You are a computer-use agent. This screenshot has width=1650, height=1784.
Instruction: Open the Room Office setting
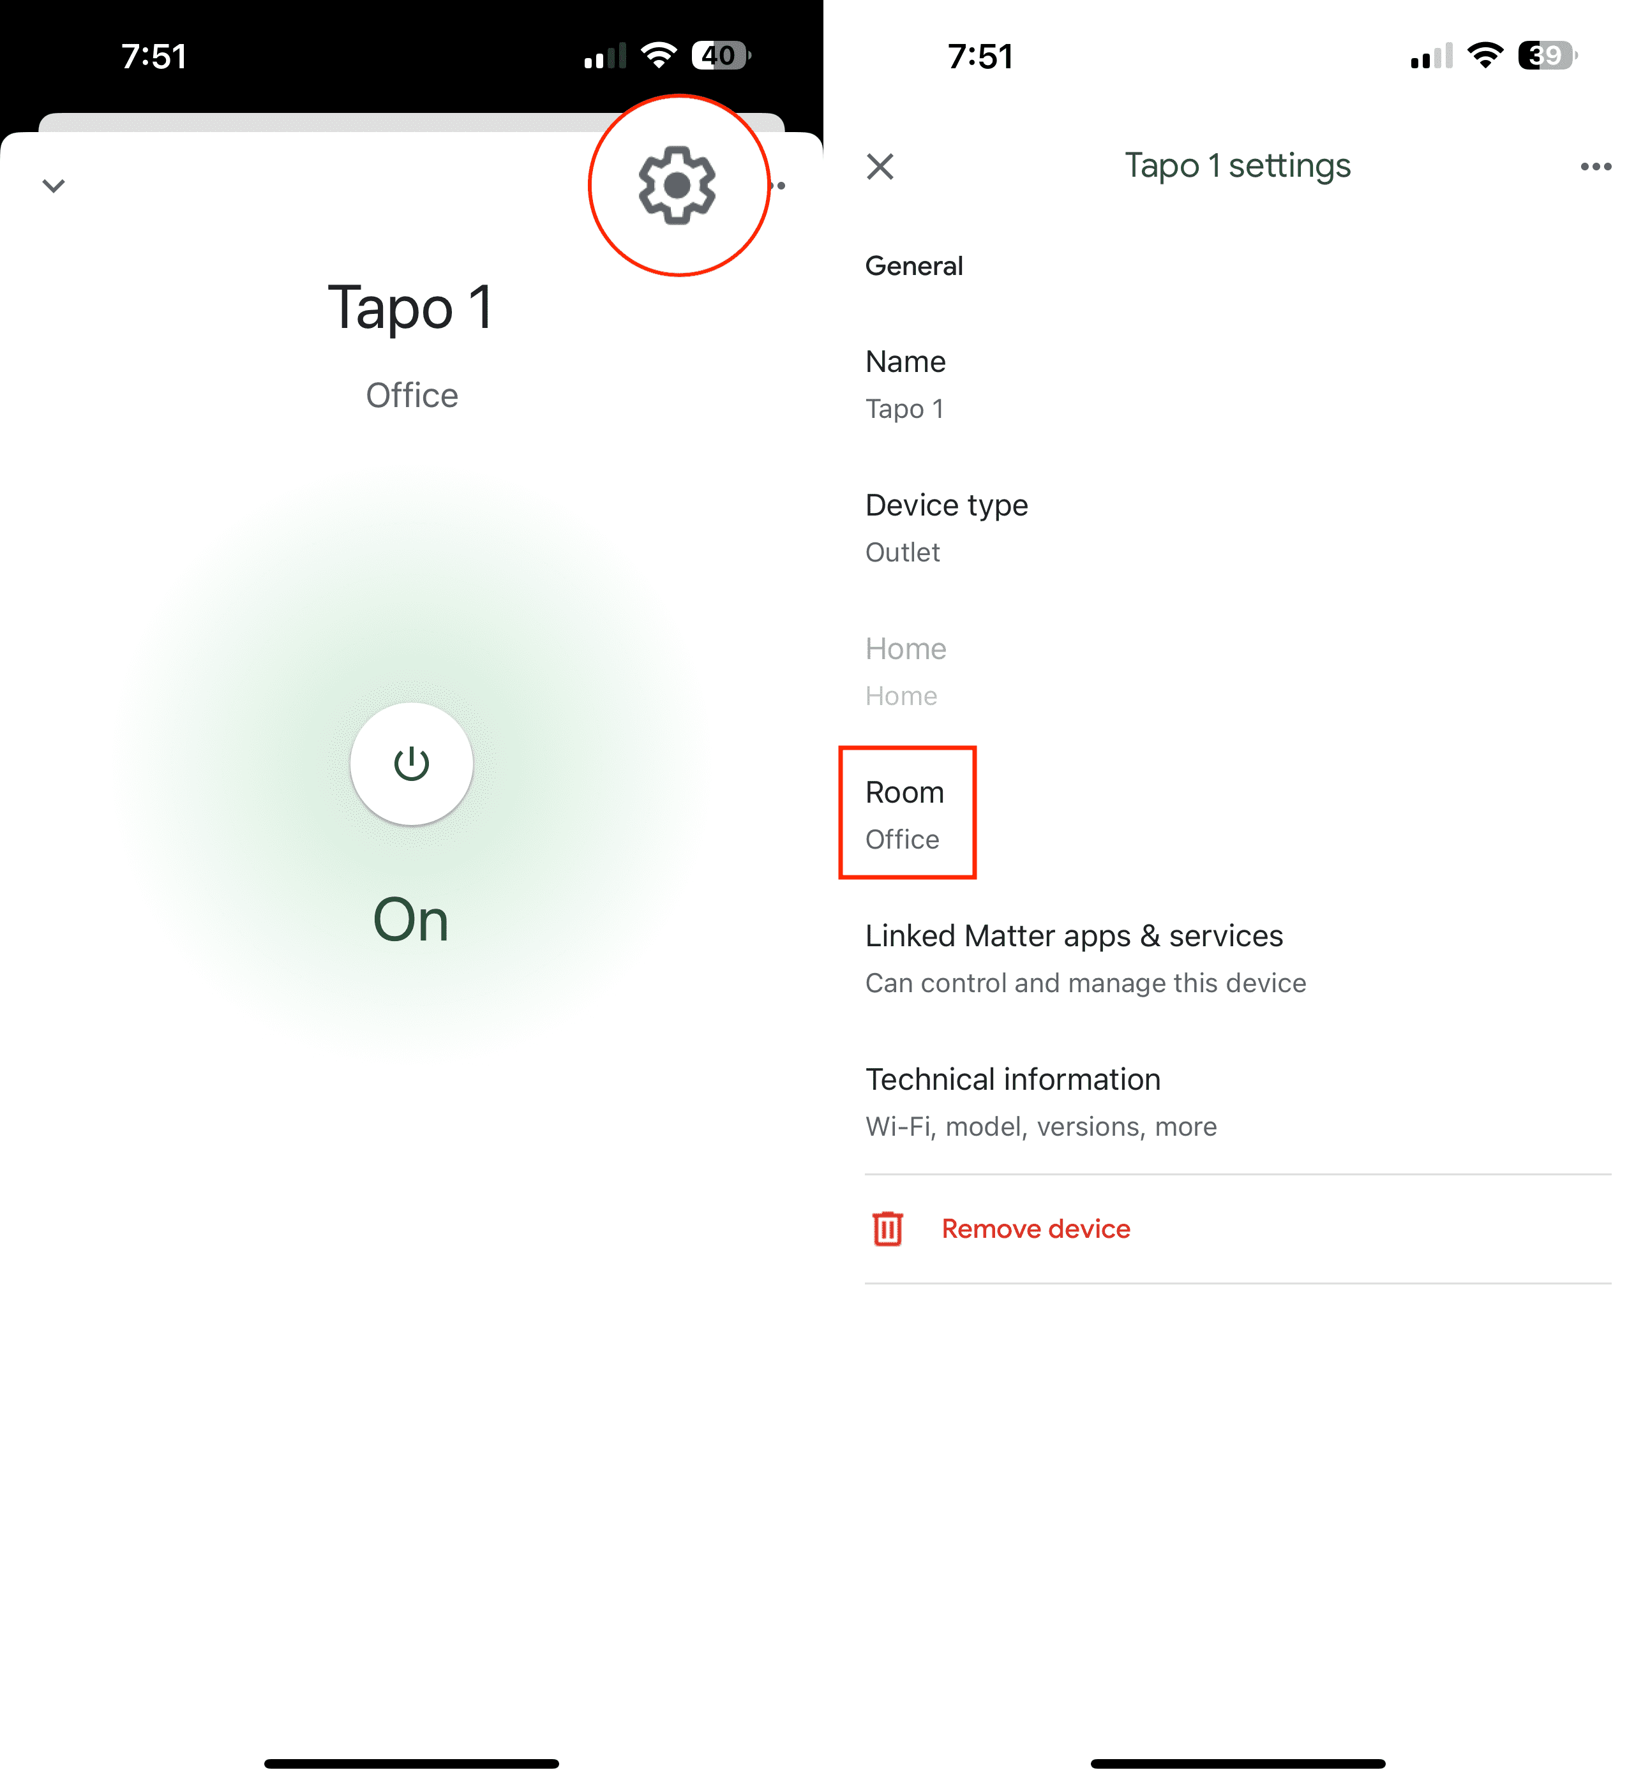tap(1238, 815)
